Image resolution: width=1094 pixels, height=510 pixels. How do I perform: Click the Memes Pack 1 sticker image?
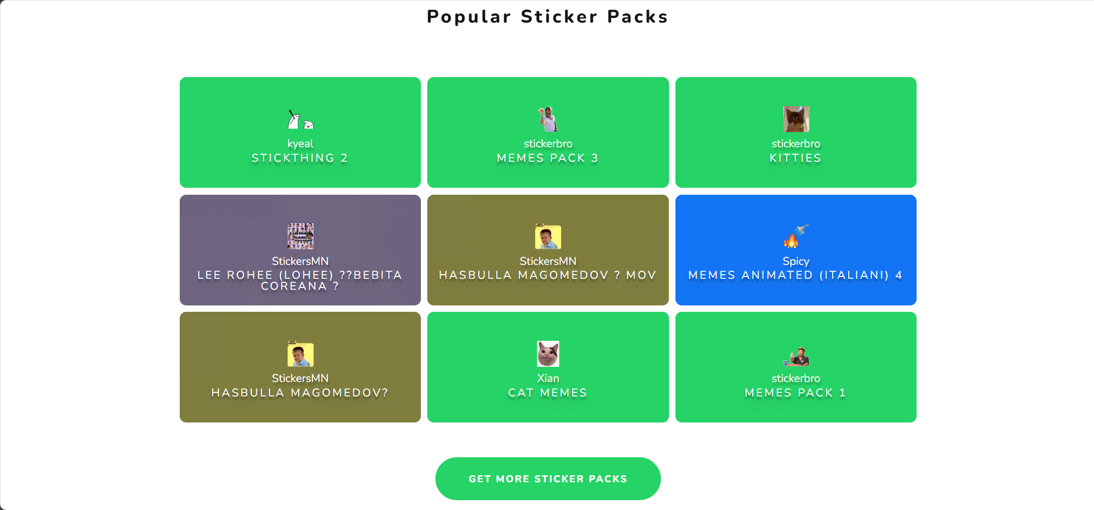[795, 355]
